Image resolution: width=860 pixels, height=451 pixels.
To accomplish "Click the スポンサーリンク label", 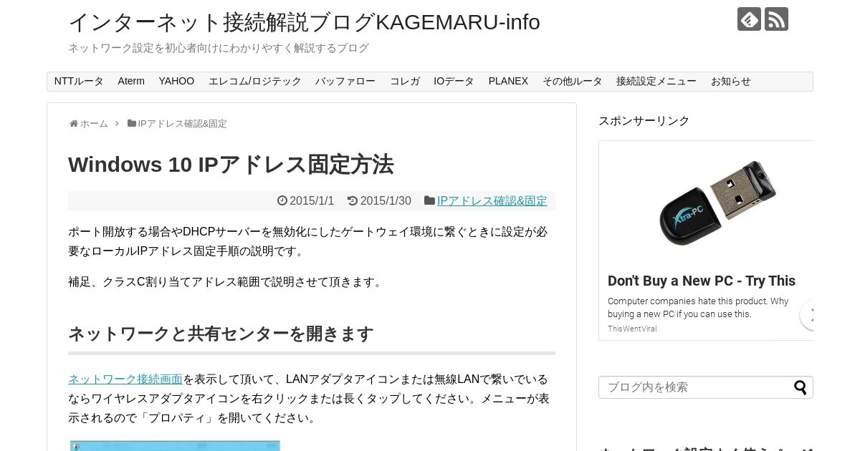I will pos(644,121).
